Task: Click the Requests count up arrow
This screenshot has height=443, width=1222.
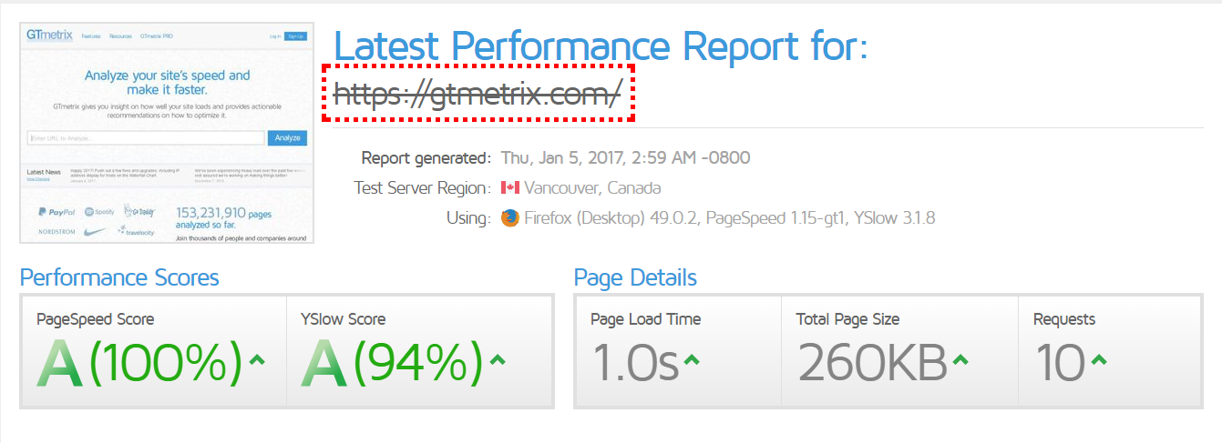Action: pyautogui.click(x=1098, y=360)
